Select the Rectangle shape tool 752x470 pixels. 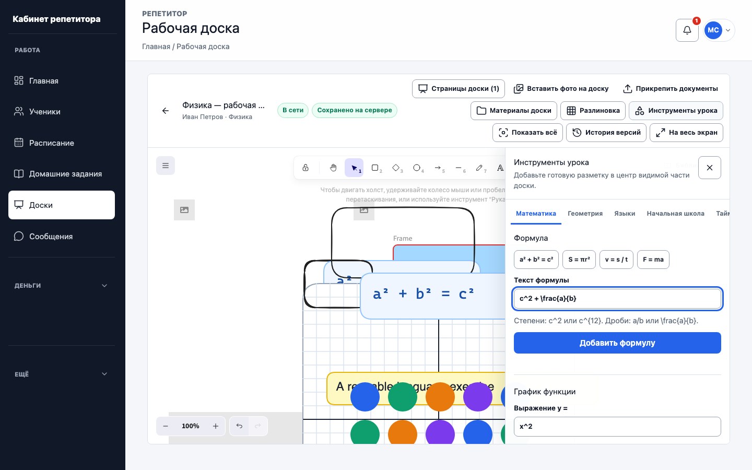tap(375, 168)
